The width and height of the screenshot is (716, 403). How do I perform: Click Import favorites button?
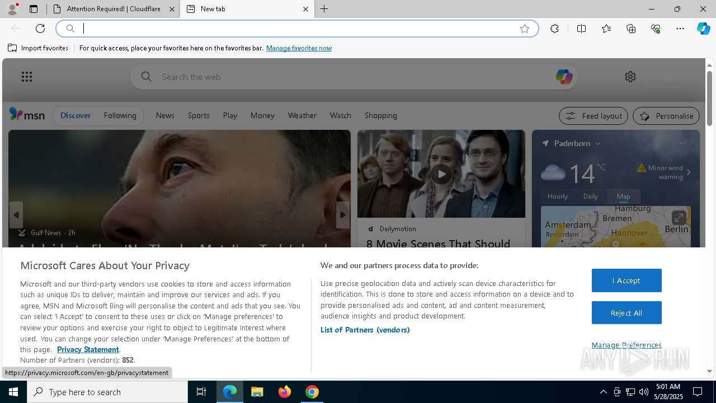pyautogui.click(x=38, y=48)
